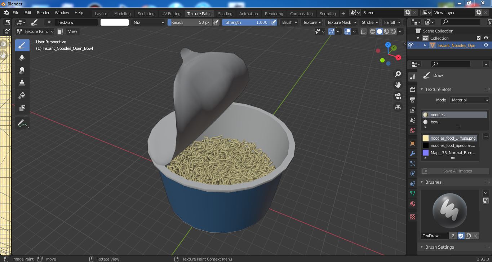Click the pan view hand icon
Screen dimensions: 492x262
pos(398,85)
